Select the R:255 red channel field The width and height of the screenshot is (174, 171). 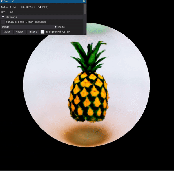pyautogui.click(x=7, y=32)
